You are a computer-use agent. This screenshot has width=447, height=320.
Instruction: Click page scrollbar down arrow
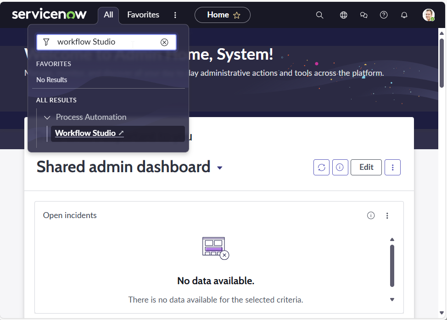tap(441, 313)
